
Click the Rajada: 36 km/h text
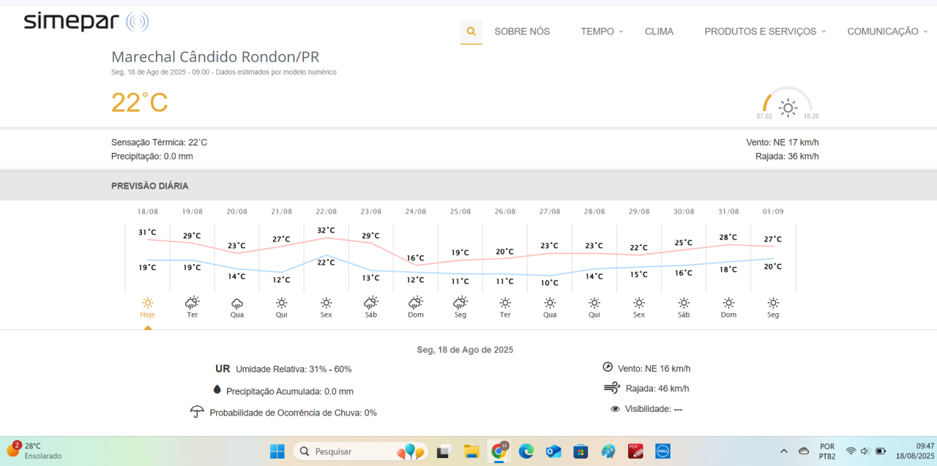[x=787, y=157]
